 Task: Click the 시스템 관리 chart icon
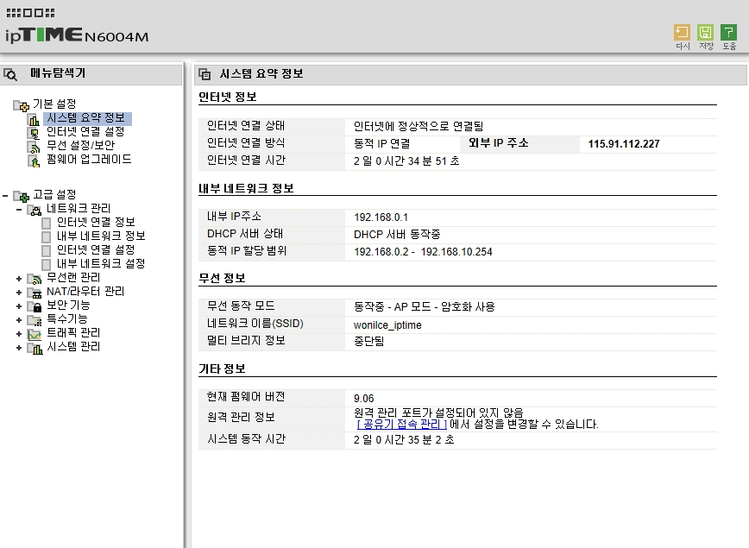35,348
